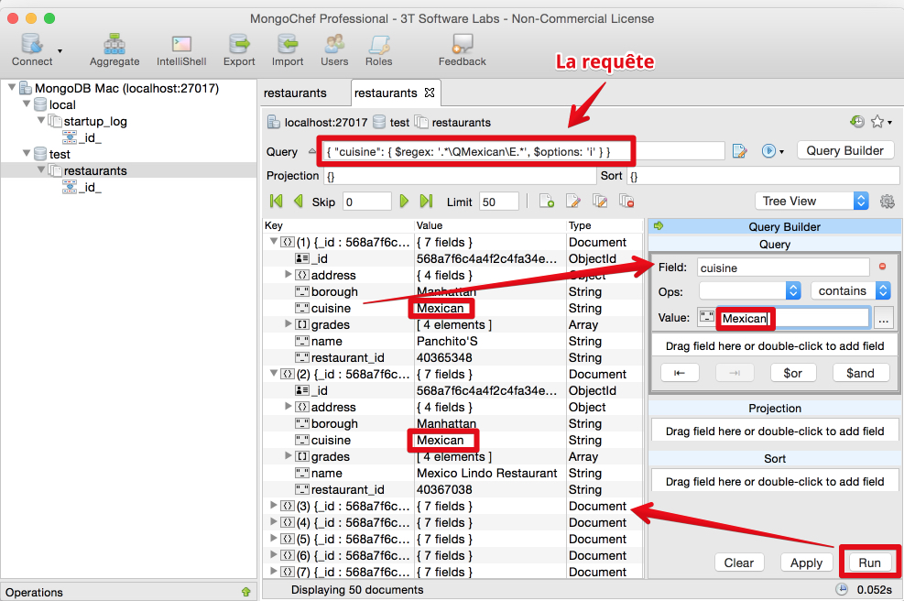Screen dimensions: 904x601
Task: Open the contains operator dropdown
Action: [851, 290]
